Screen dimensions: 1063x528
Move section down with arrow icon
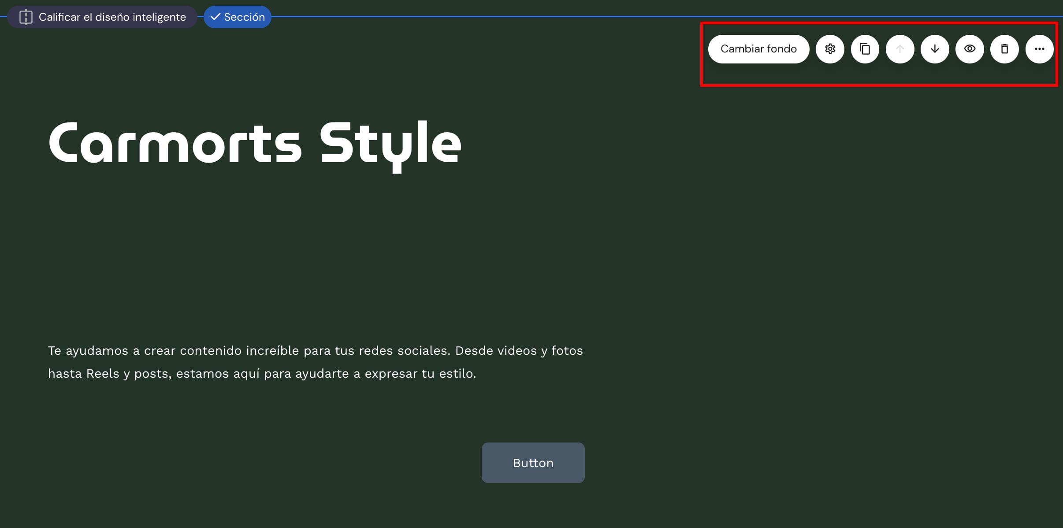tap(934, 49)
